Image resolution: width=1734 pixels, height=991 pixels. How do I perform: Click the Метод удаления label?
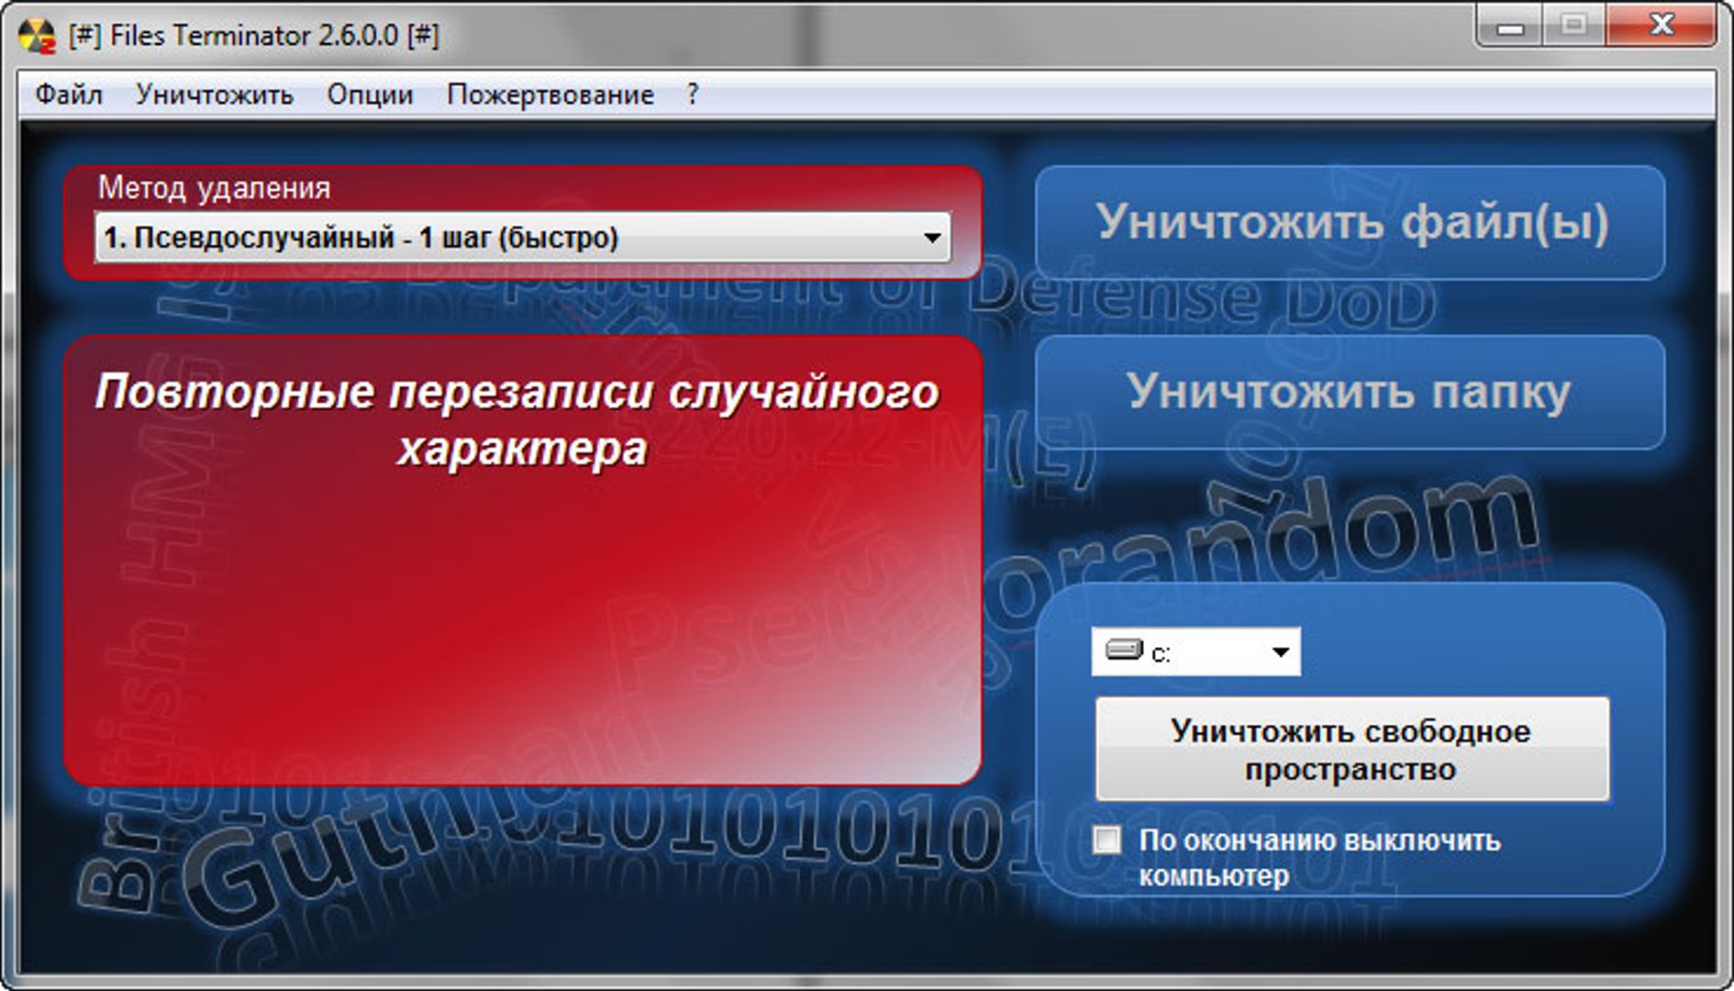pos(215,188)
